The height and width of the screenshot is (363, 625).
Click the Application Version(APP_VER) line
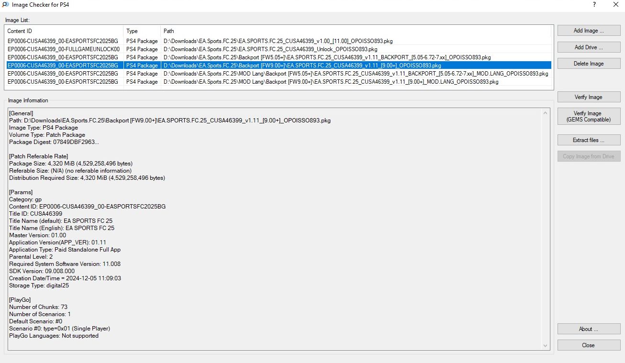pyautogui.click(x=57, y=242)
